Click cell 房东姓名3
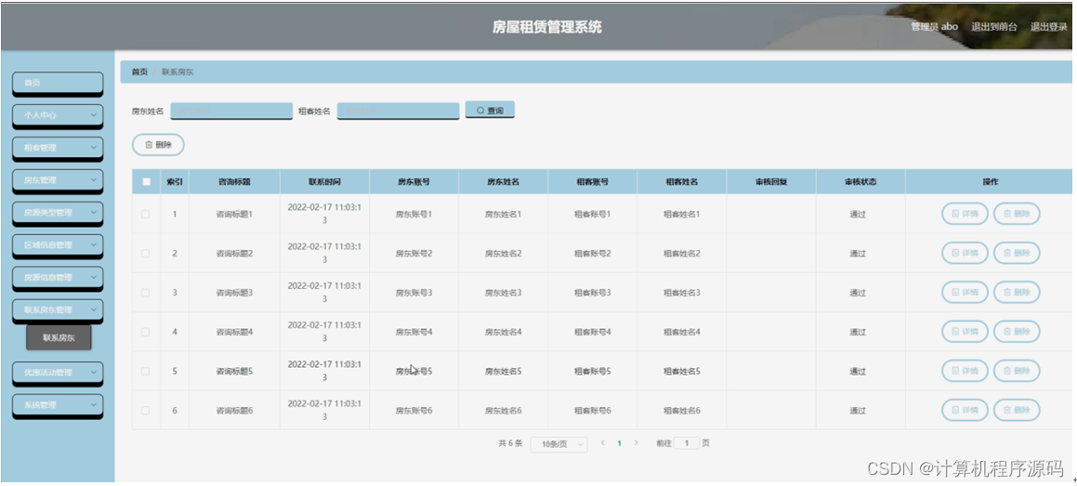 [503, 293]
